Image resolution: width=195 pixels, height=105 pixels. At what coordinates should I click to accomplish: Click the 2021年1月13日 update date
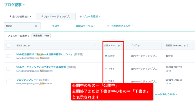coord(174,80)
